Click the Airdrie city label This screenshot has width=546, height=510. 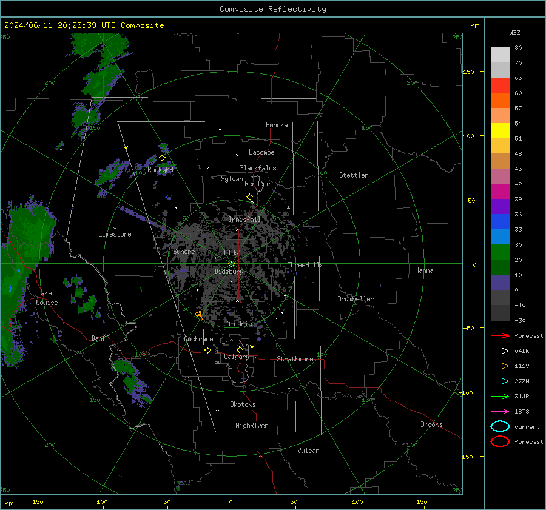pos(239,324)
